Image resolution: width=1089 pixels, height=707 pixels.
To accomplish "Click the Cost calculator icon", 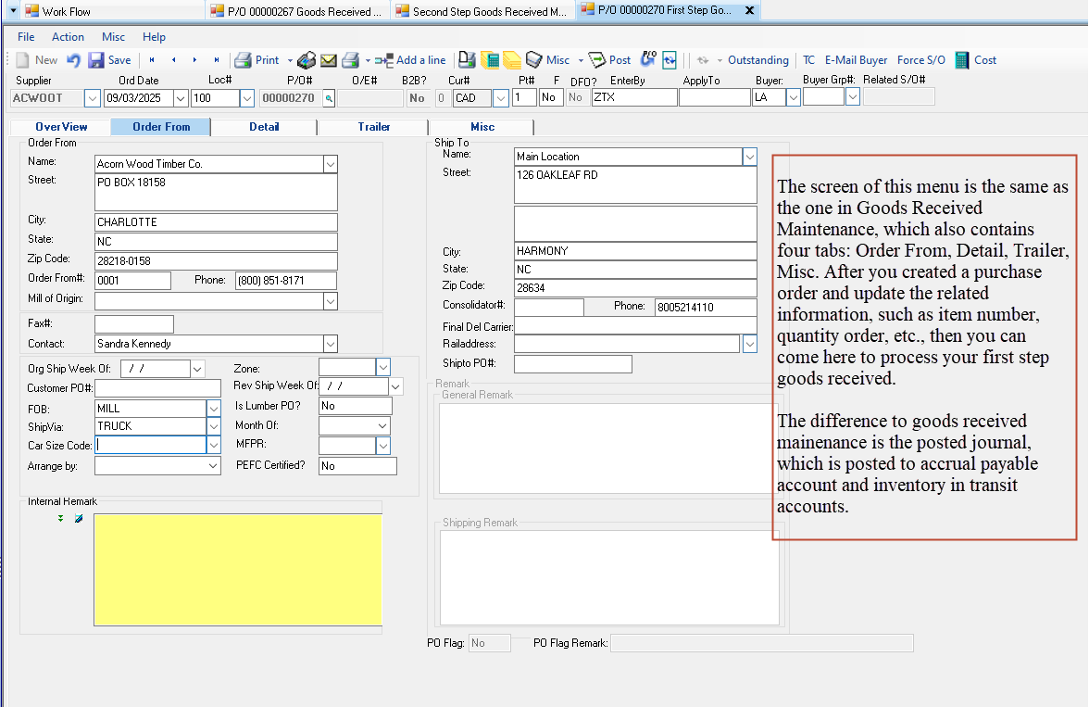I will point(962,60).
